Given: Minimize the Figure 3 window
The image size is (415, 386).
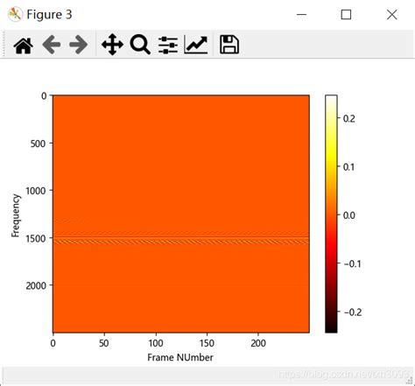Looking at the screenshot, I should (301, 14).
